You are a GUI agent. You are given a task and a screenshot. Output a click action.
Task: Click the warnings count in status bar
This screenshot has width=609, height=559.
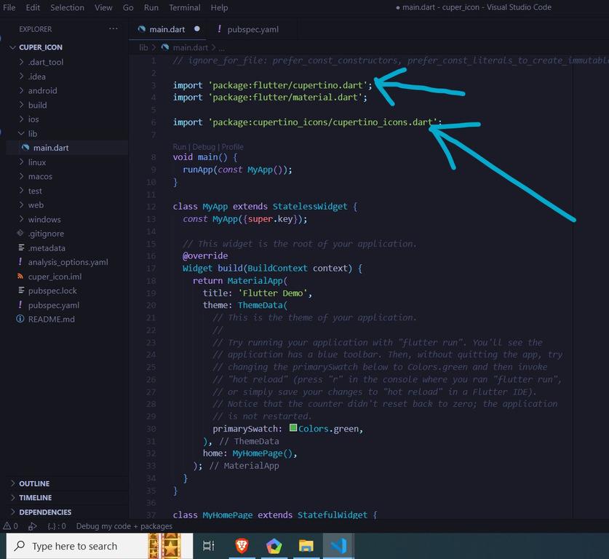coord(10,526)
